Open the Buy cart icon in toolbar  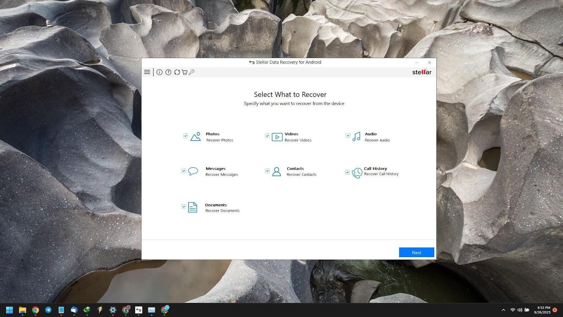184,72
